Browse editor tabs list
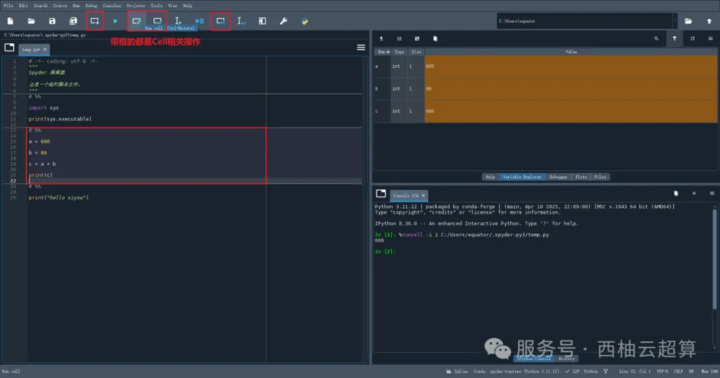Screen dimensions: 720x378 pyautogui.click(x=9, y=47)
